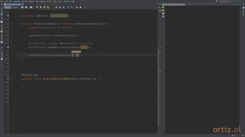Open the Tools menu
This screenshot has height=137, width=245.
point(60,2)
